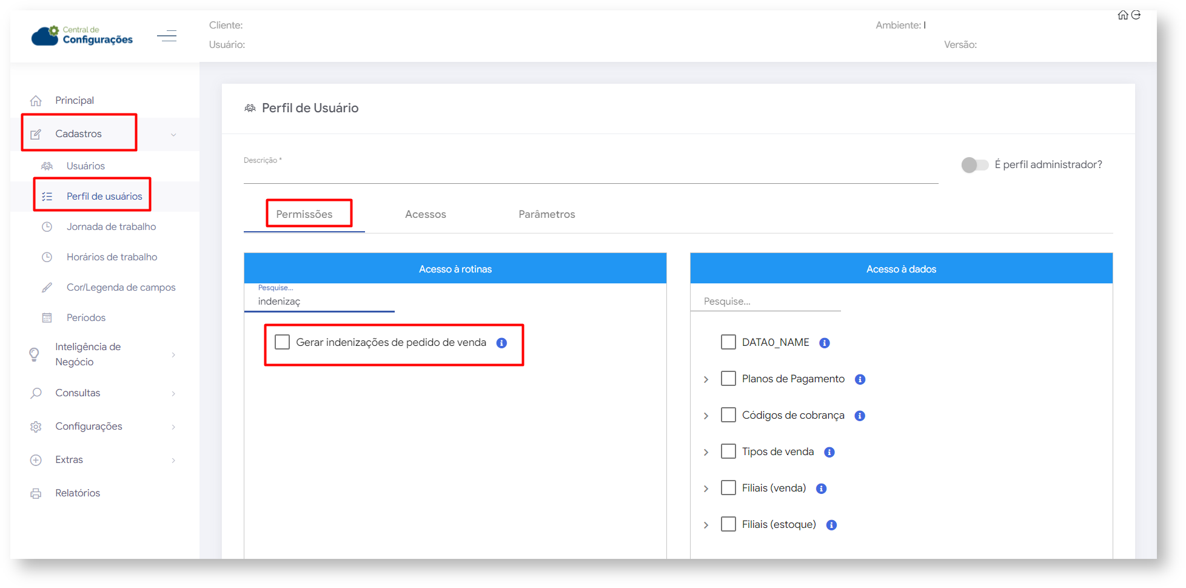Show info for Códigos de cobrança
The width and height of the screenshot is (1186, 588).
(x=860, y=416)
